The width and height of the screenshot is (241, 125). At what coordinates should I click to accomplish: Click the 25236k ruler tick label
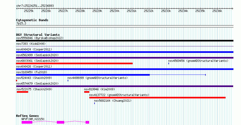pyautogui.click(x=217, y=11)
